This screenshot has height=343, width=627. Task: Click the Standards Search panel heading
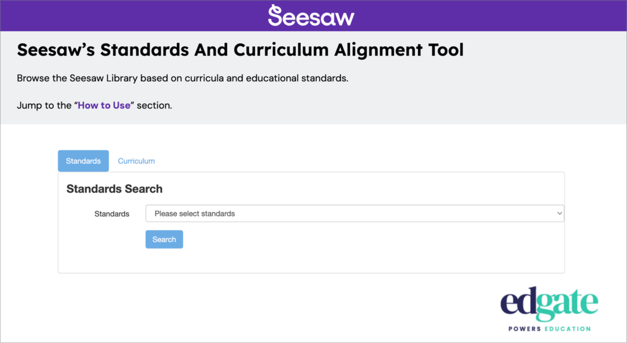point(114,189)
